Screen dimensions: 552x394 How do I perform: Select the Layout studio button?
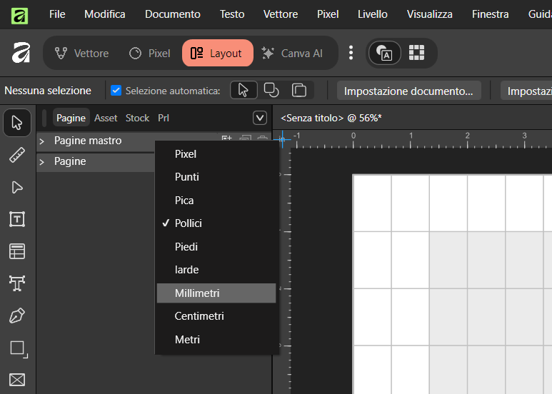[218, 53]
